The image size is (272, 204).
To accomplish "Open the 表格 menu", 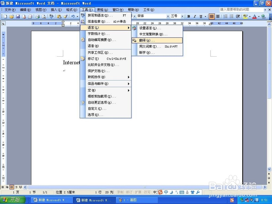I will [102, 10].
